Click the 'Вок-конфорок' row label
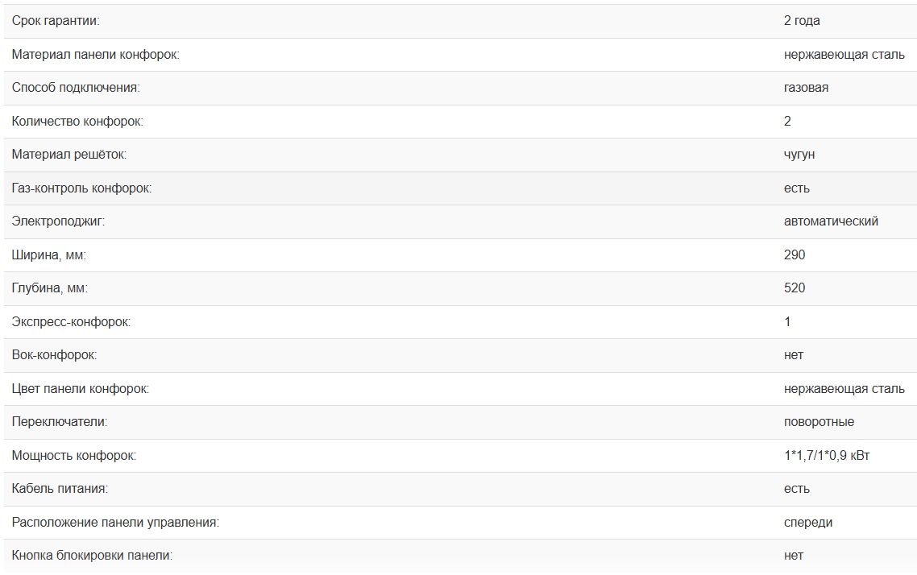 [54, 355]
